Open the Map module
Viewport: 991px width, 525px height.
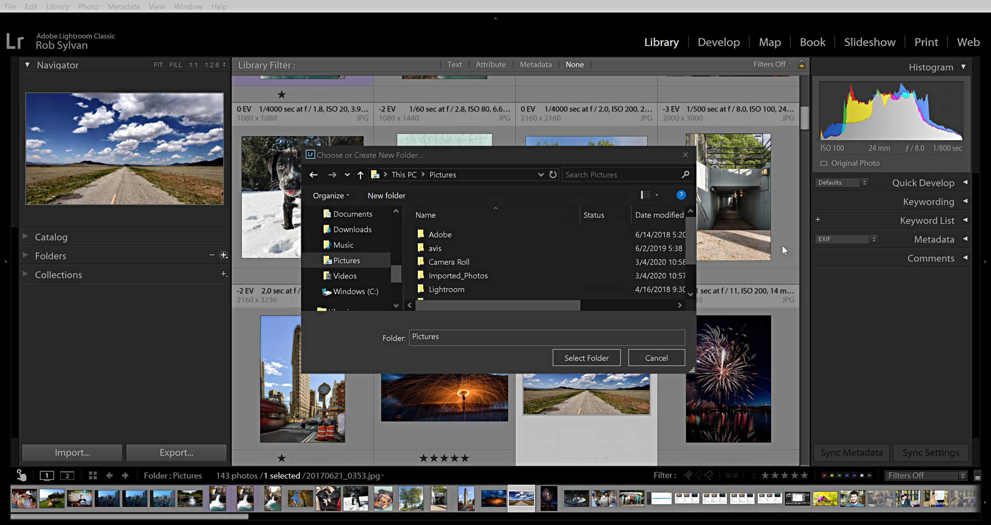pos(770,41)
